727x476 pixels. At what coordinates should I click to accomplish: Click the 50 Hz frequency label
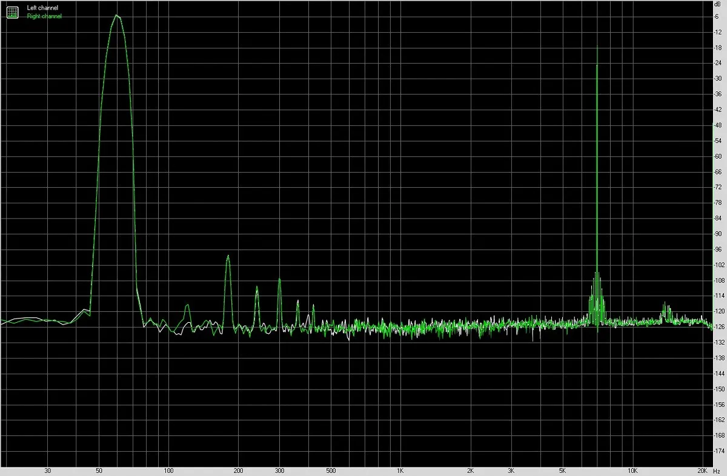tap(99, 471)
